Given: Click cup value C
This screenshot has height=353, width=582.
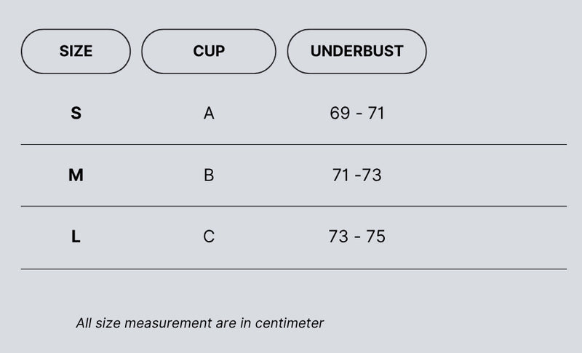Looking at the screenshot, I should [209, 237].
